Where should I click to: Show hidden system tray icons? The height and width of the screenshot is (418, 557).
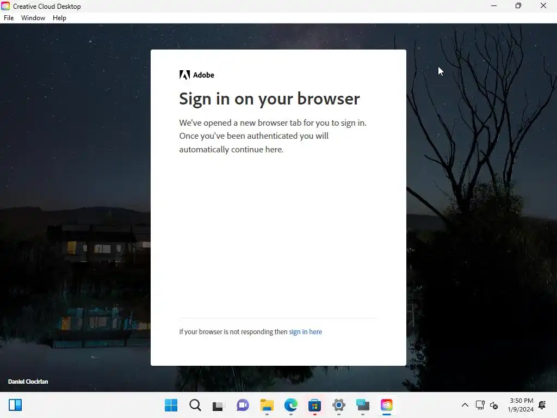coord(465,405)
